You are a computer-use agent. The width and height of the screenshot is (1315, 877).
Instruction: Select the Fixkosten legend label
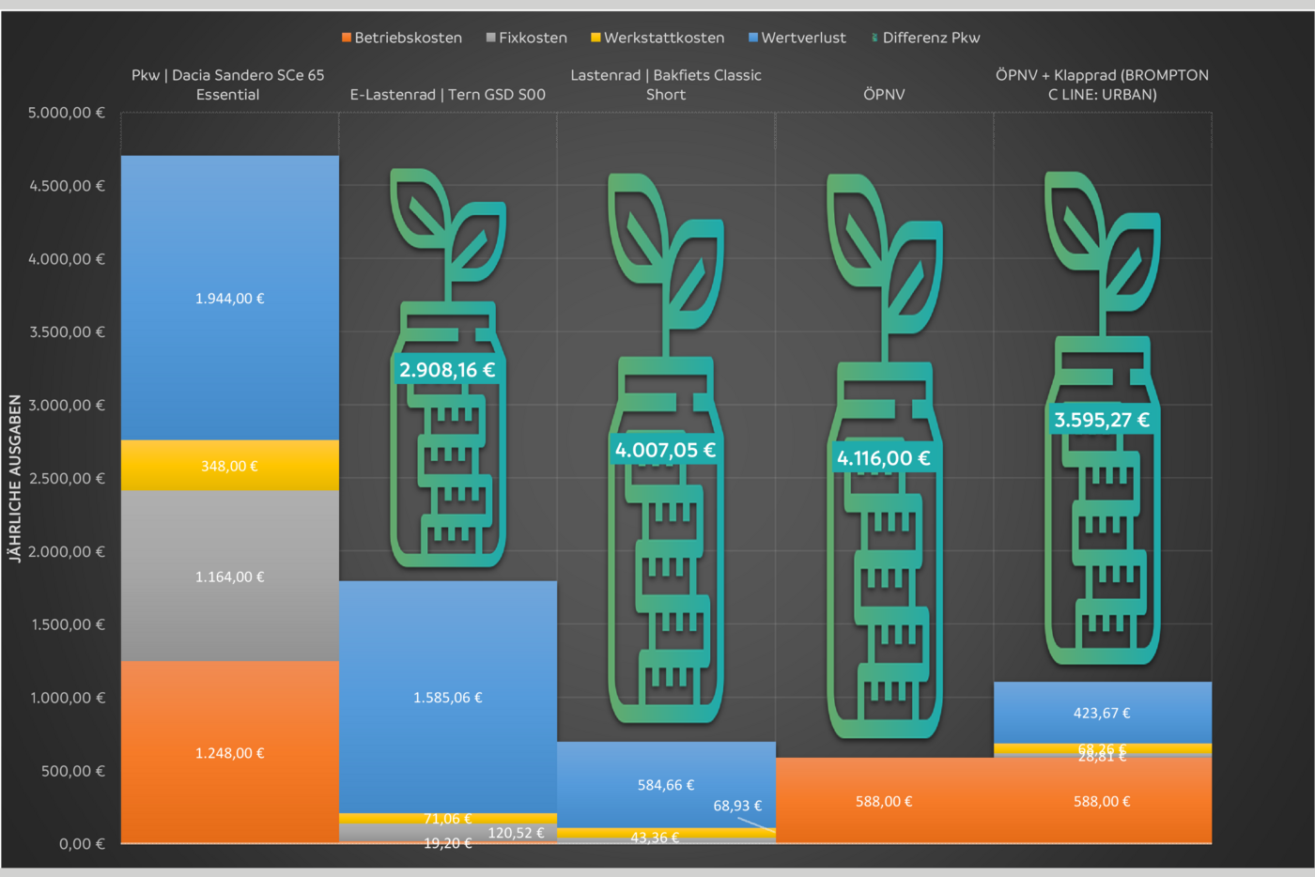(x=534, y=38)
